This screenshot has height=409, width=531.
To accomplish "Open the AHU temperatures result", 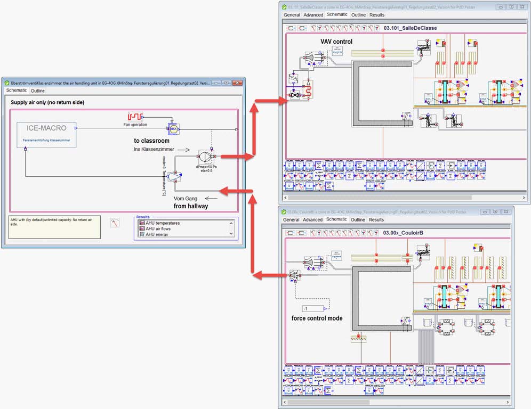I will click(163, 223).
